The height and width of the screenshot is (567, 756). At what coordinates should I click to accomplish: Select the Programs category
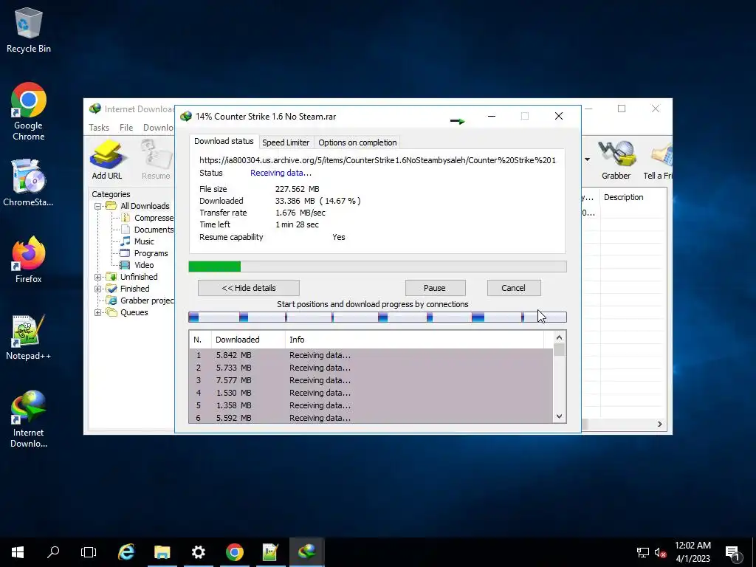151,253
